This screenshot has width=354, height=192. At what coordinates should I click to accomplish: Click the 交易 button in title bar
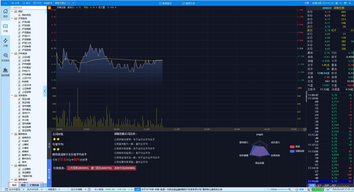(x=307, y=3)
